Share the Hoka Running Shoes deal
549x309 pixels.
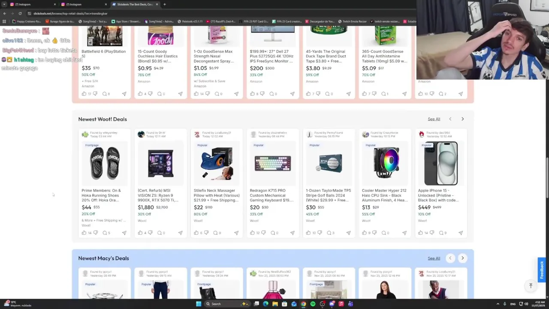[124, 233]
